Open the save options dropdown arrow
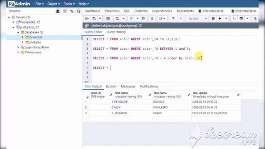 pos(100,19)
